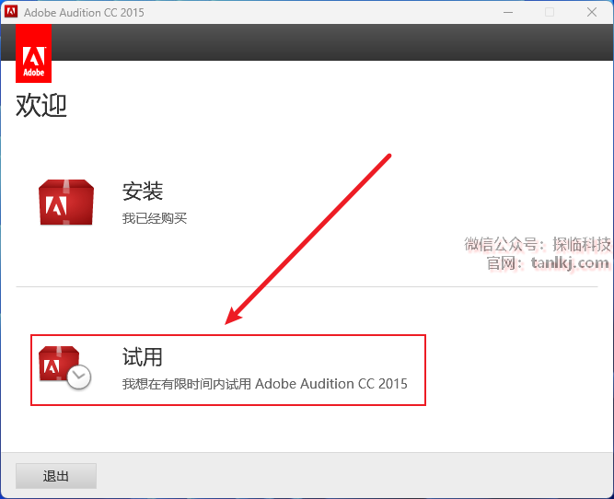
Task: Select the 安装 install option heading
Action: point(143,191)
